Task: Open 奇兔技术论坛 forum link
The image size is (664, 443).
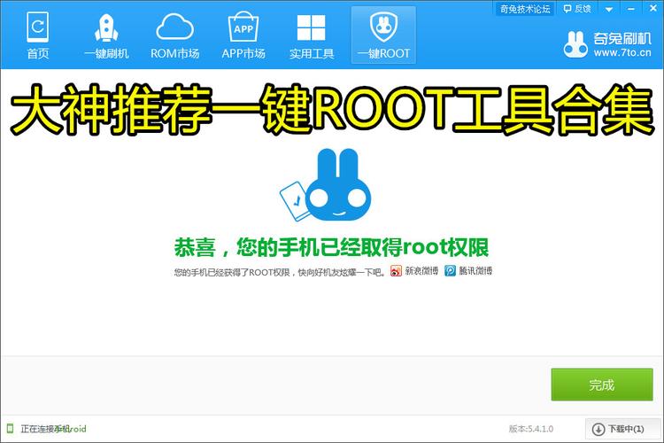Action: [x=525, y=9]
